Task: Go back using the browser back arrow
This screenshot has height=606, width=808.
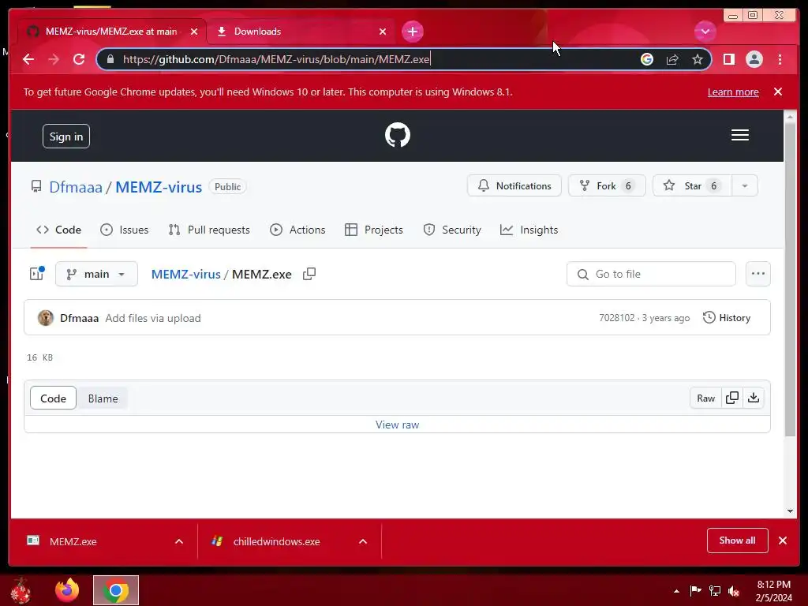Action: click(x=28, y=59)
